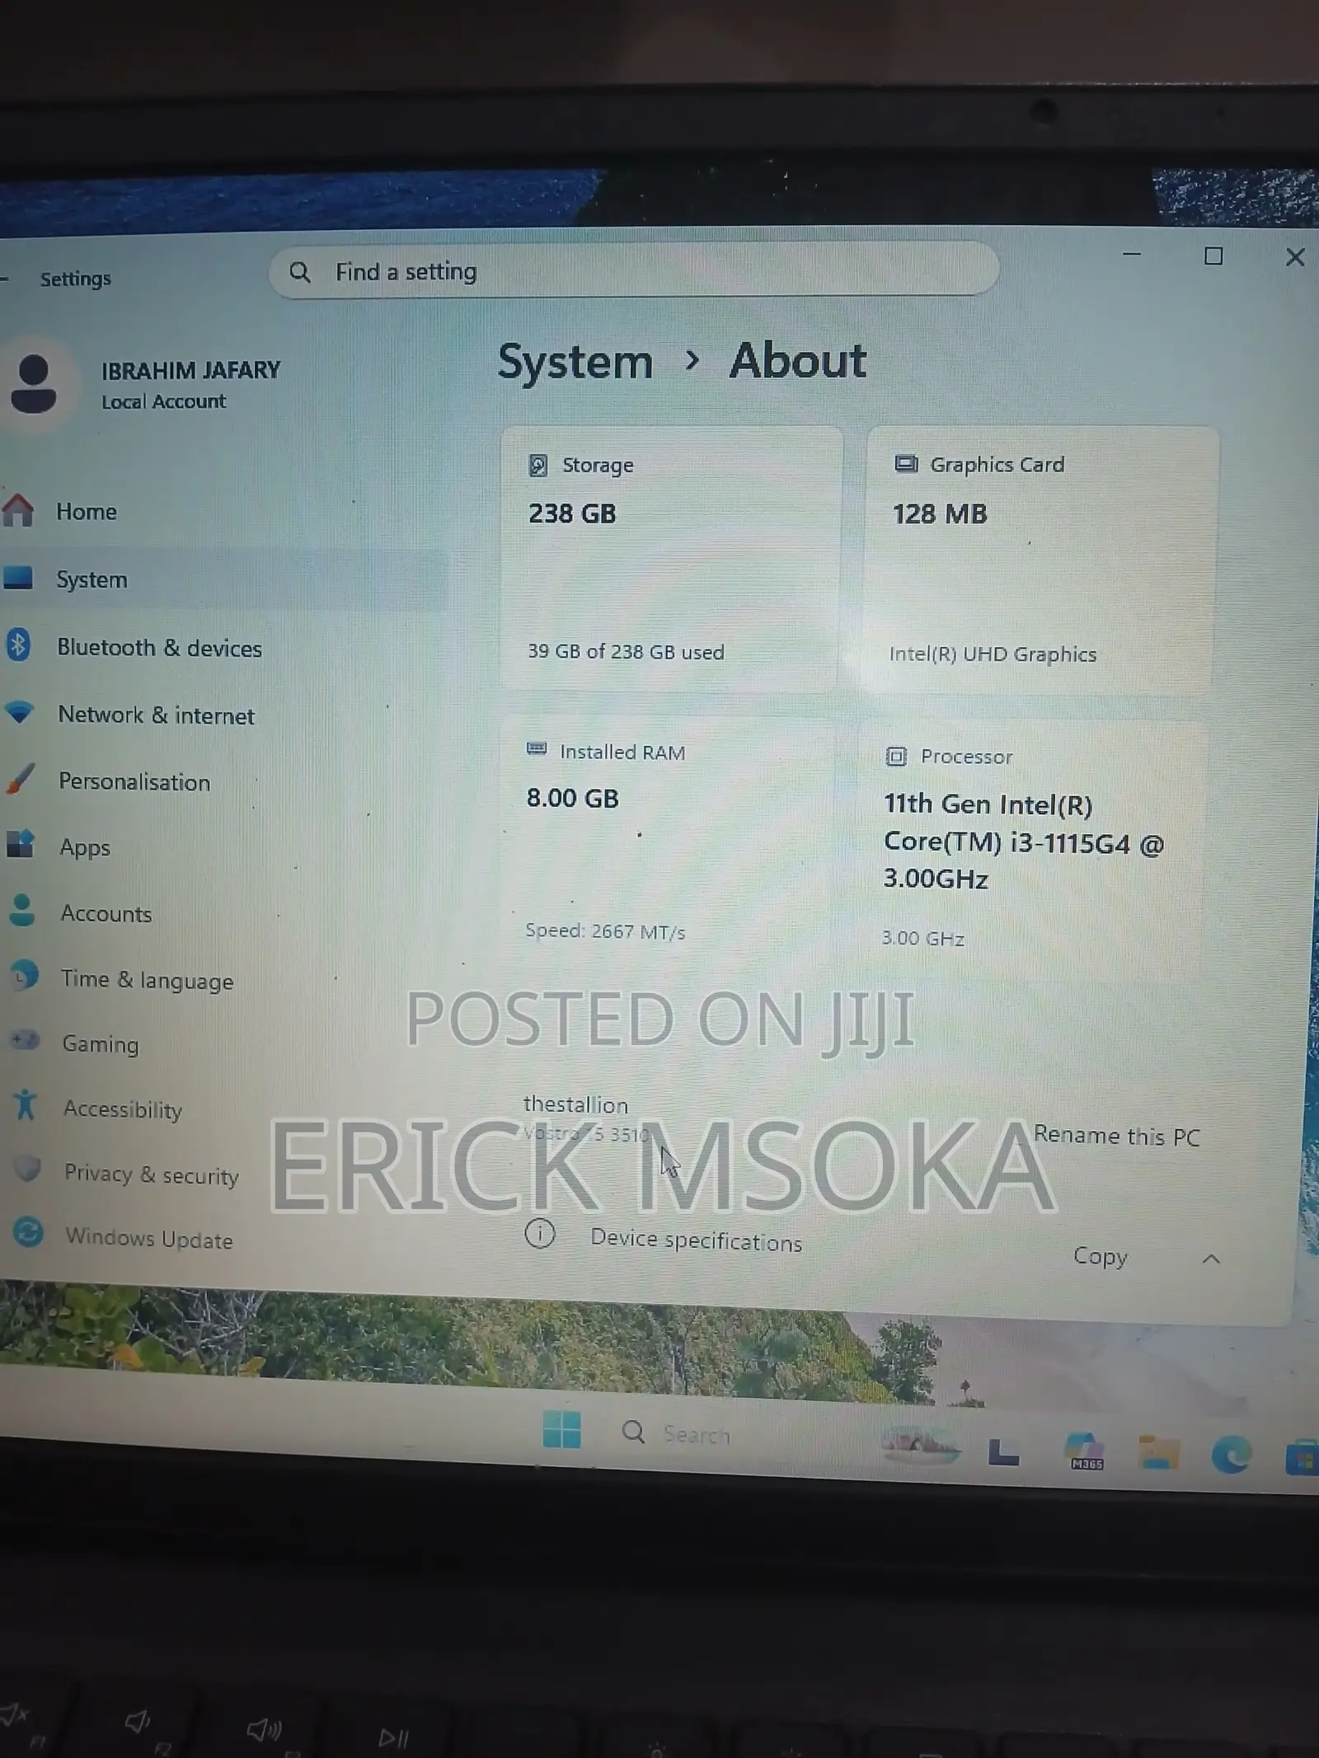Click the Home house icon

[x=18, y=509]
